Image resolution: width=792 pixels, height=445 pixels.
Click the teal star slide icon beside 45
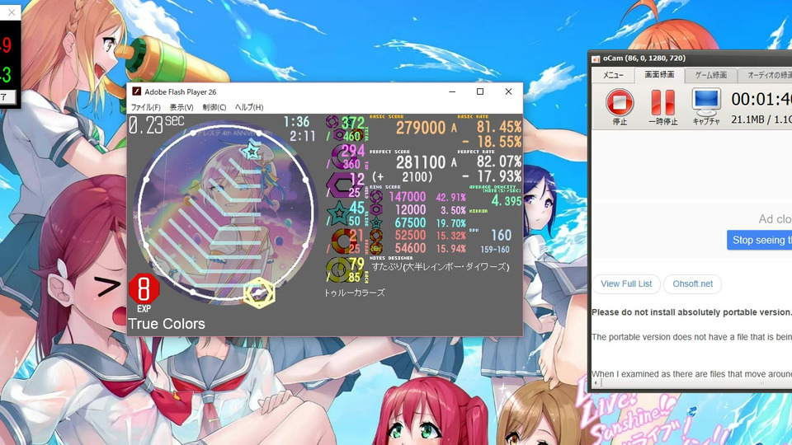[x=338, y=213]
